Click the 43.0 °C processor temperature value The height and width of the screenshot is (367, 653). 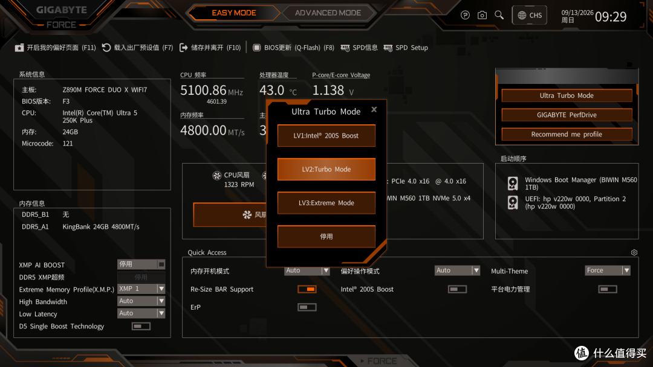[278, 90]
